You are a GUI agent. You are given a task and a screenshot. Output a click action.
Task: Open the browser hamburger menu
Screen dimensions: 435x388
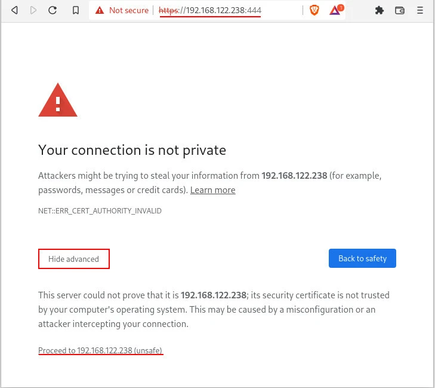click(x=420, y=10)
